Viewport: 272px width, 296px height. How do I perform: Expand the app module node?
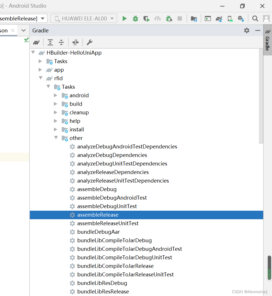coord(40,70)
